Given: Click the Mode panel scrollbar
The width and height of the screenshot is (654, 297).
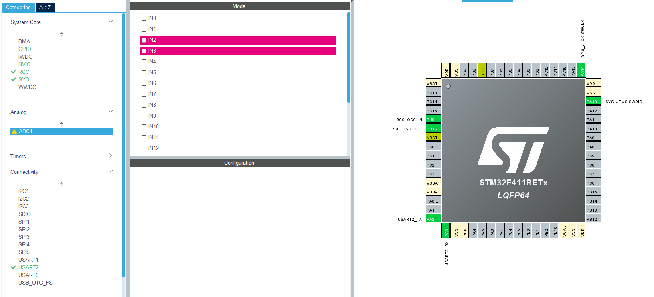Looking at the screenshot, I should coord(349,57).
